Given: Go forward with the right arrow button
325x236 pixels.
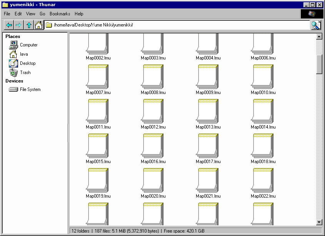Looking at the screenshot, I should [x=19, y=25].
